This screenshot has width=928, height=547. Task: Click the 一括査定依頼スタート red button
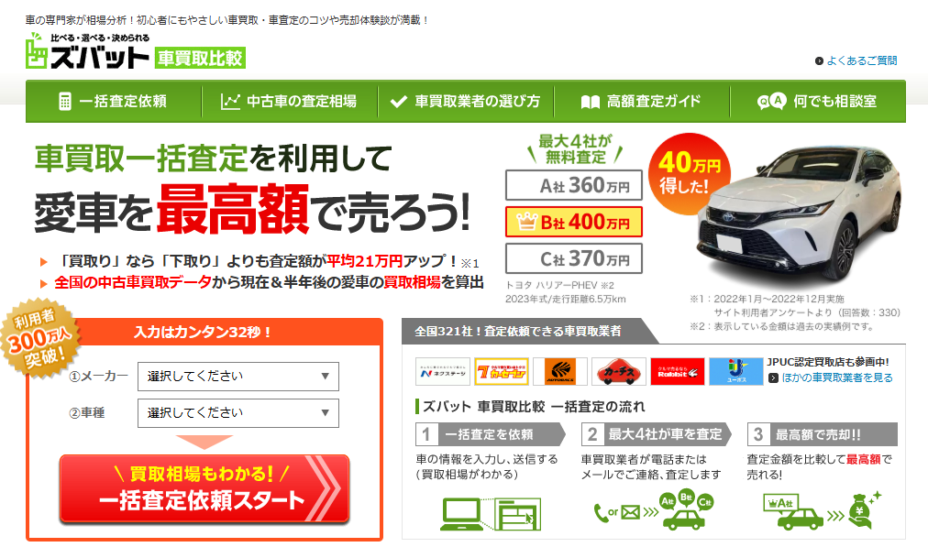(204, 488)
